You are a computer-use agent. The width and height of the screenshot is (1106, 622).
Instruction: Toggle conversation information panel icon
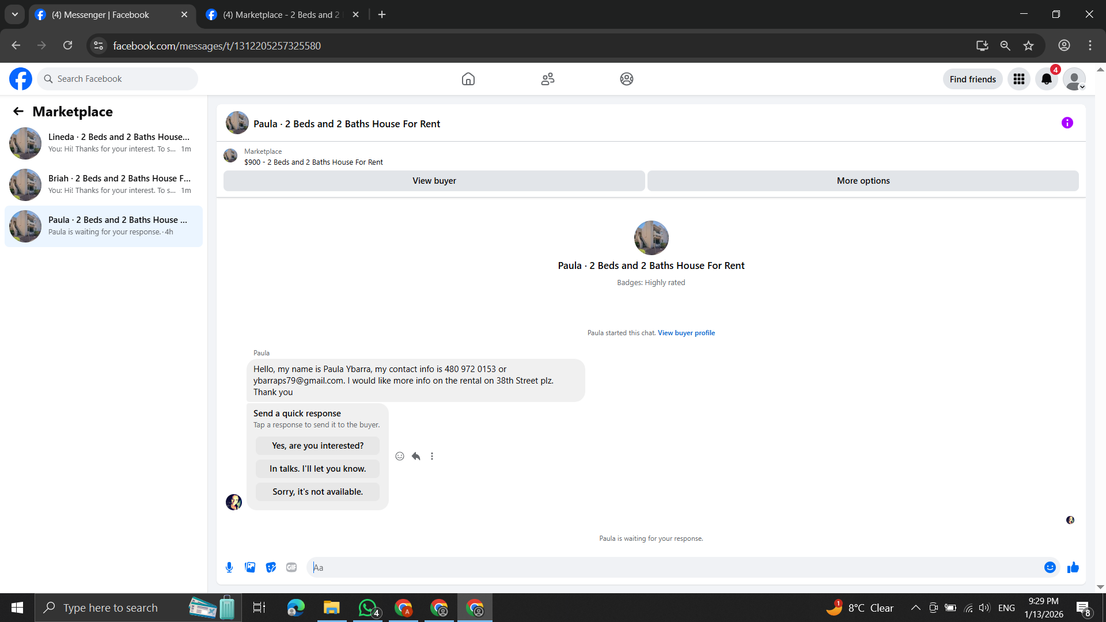click(x=1067, y=123)
